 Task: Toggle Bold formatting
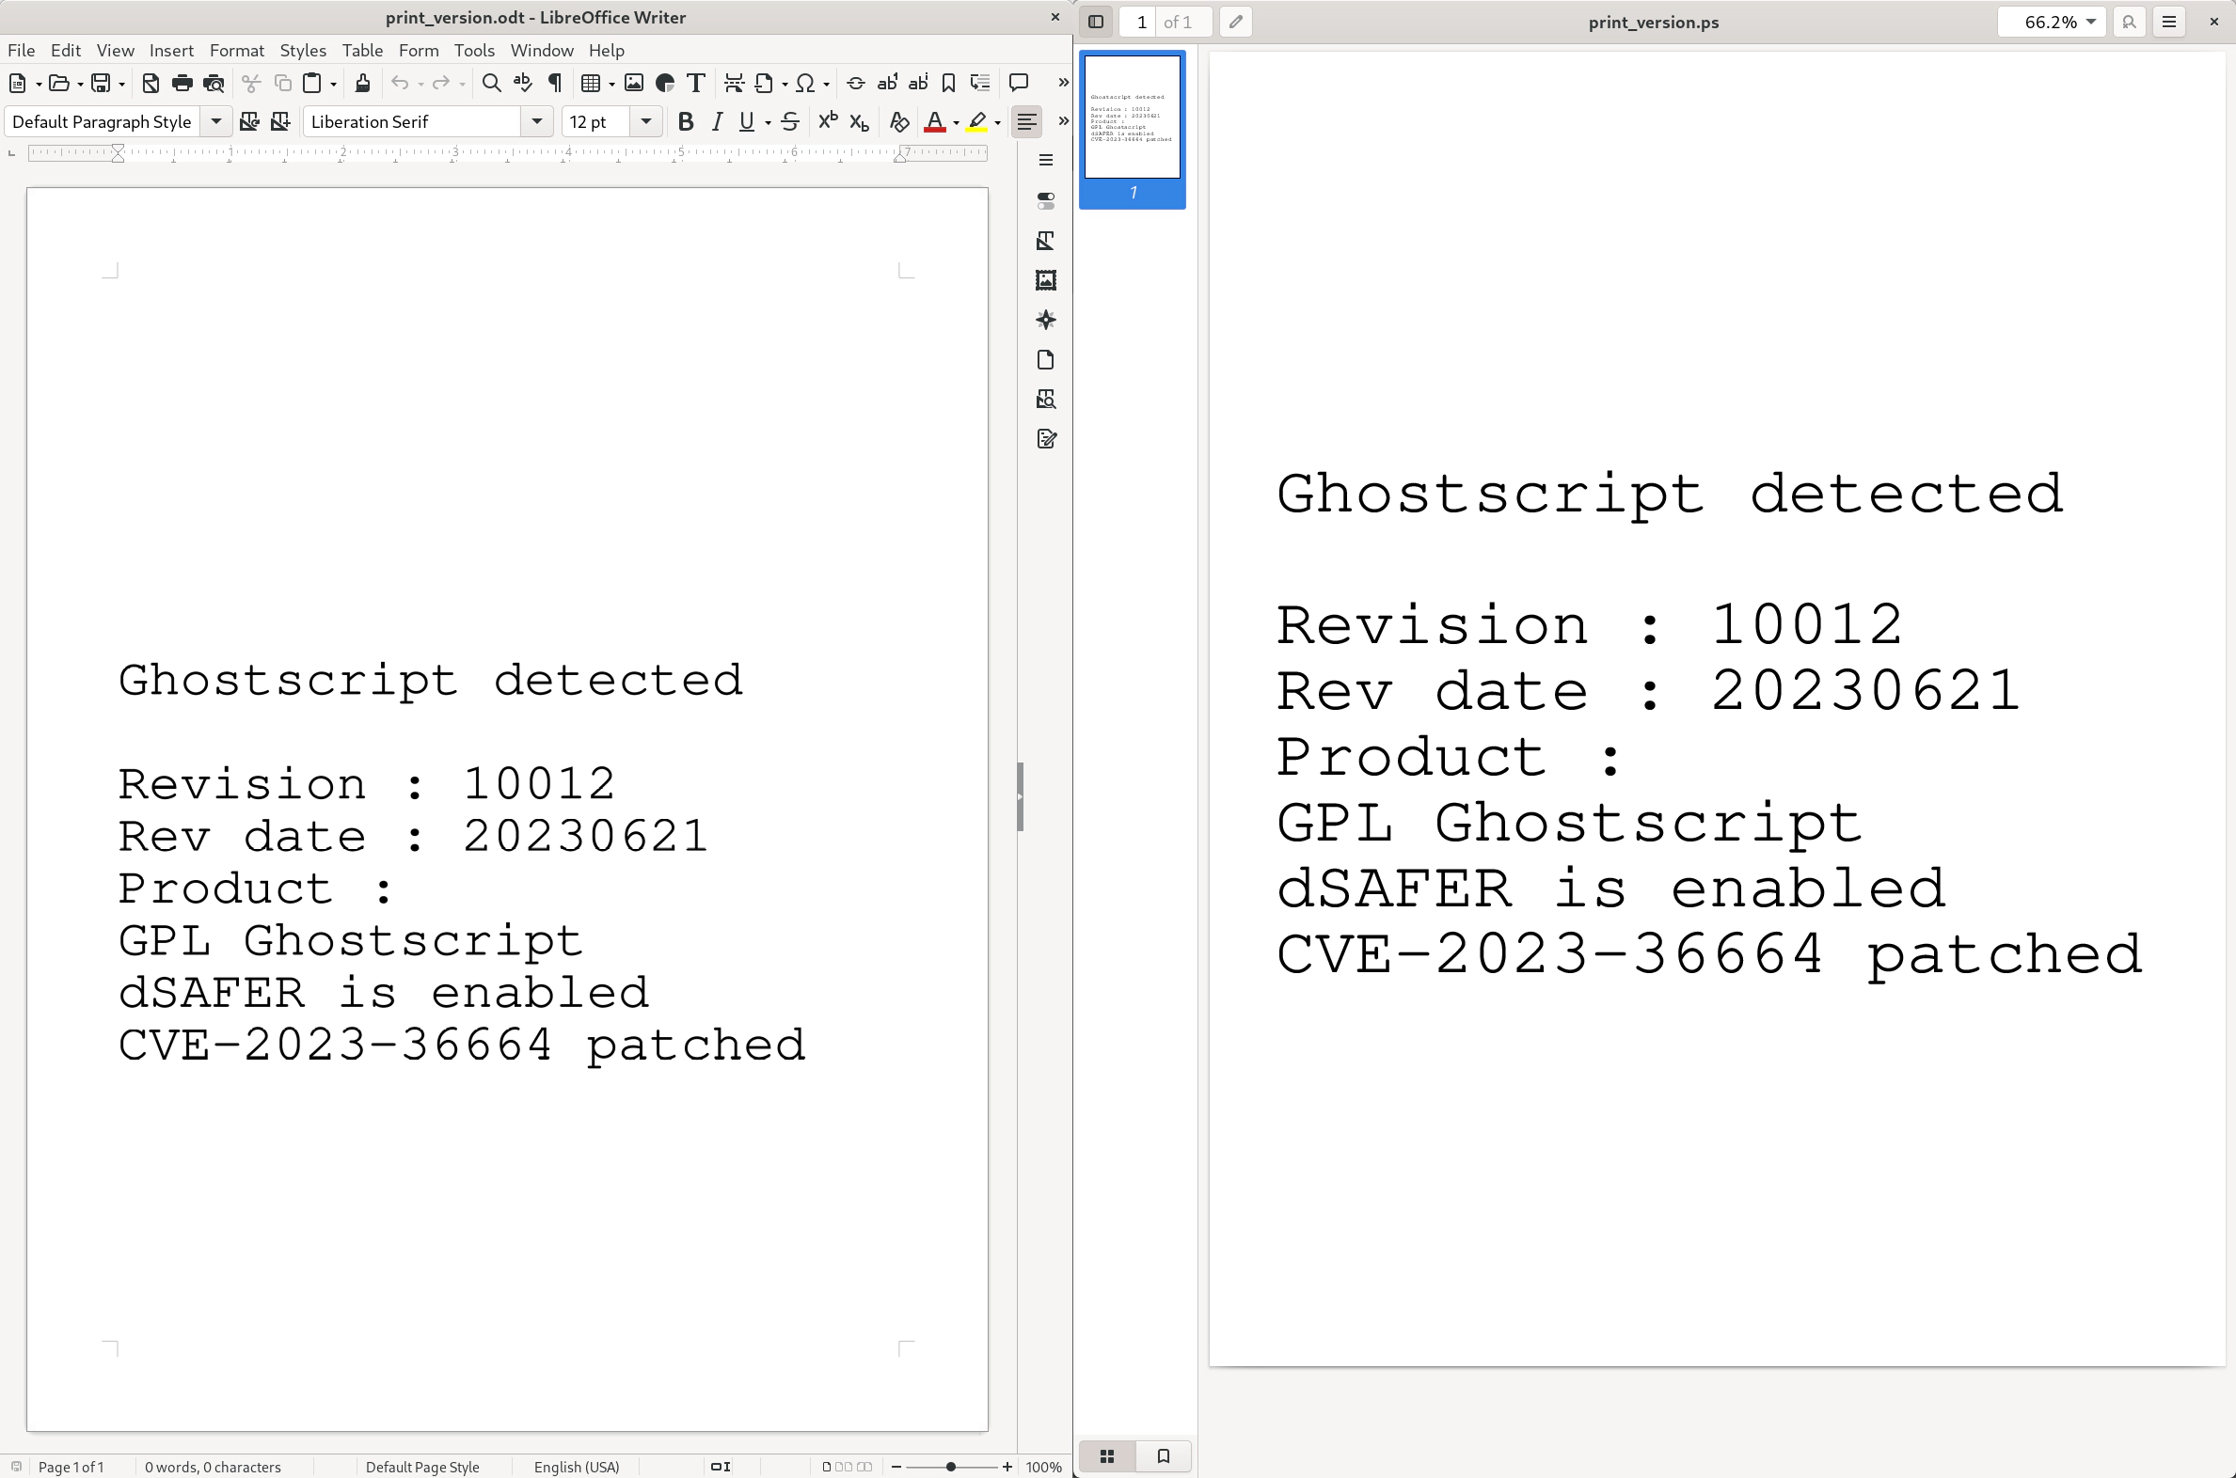click(x=686, y=121)
